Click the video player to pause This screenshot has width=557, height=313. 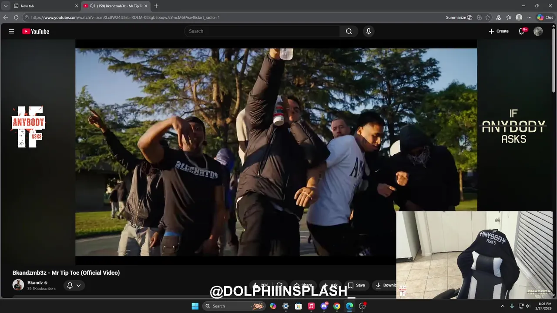276,152
